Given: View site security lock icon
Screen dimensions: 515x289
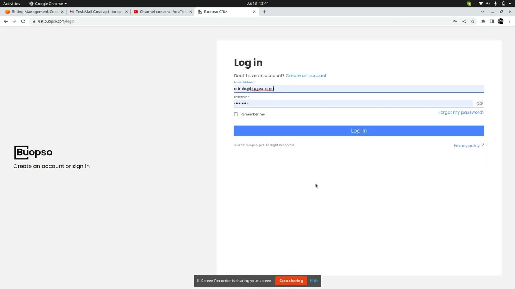Looking at the screenshot, I should (34, 21).
